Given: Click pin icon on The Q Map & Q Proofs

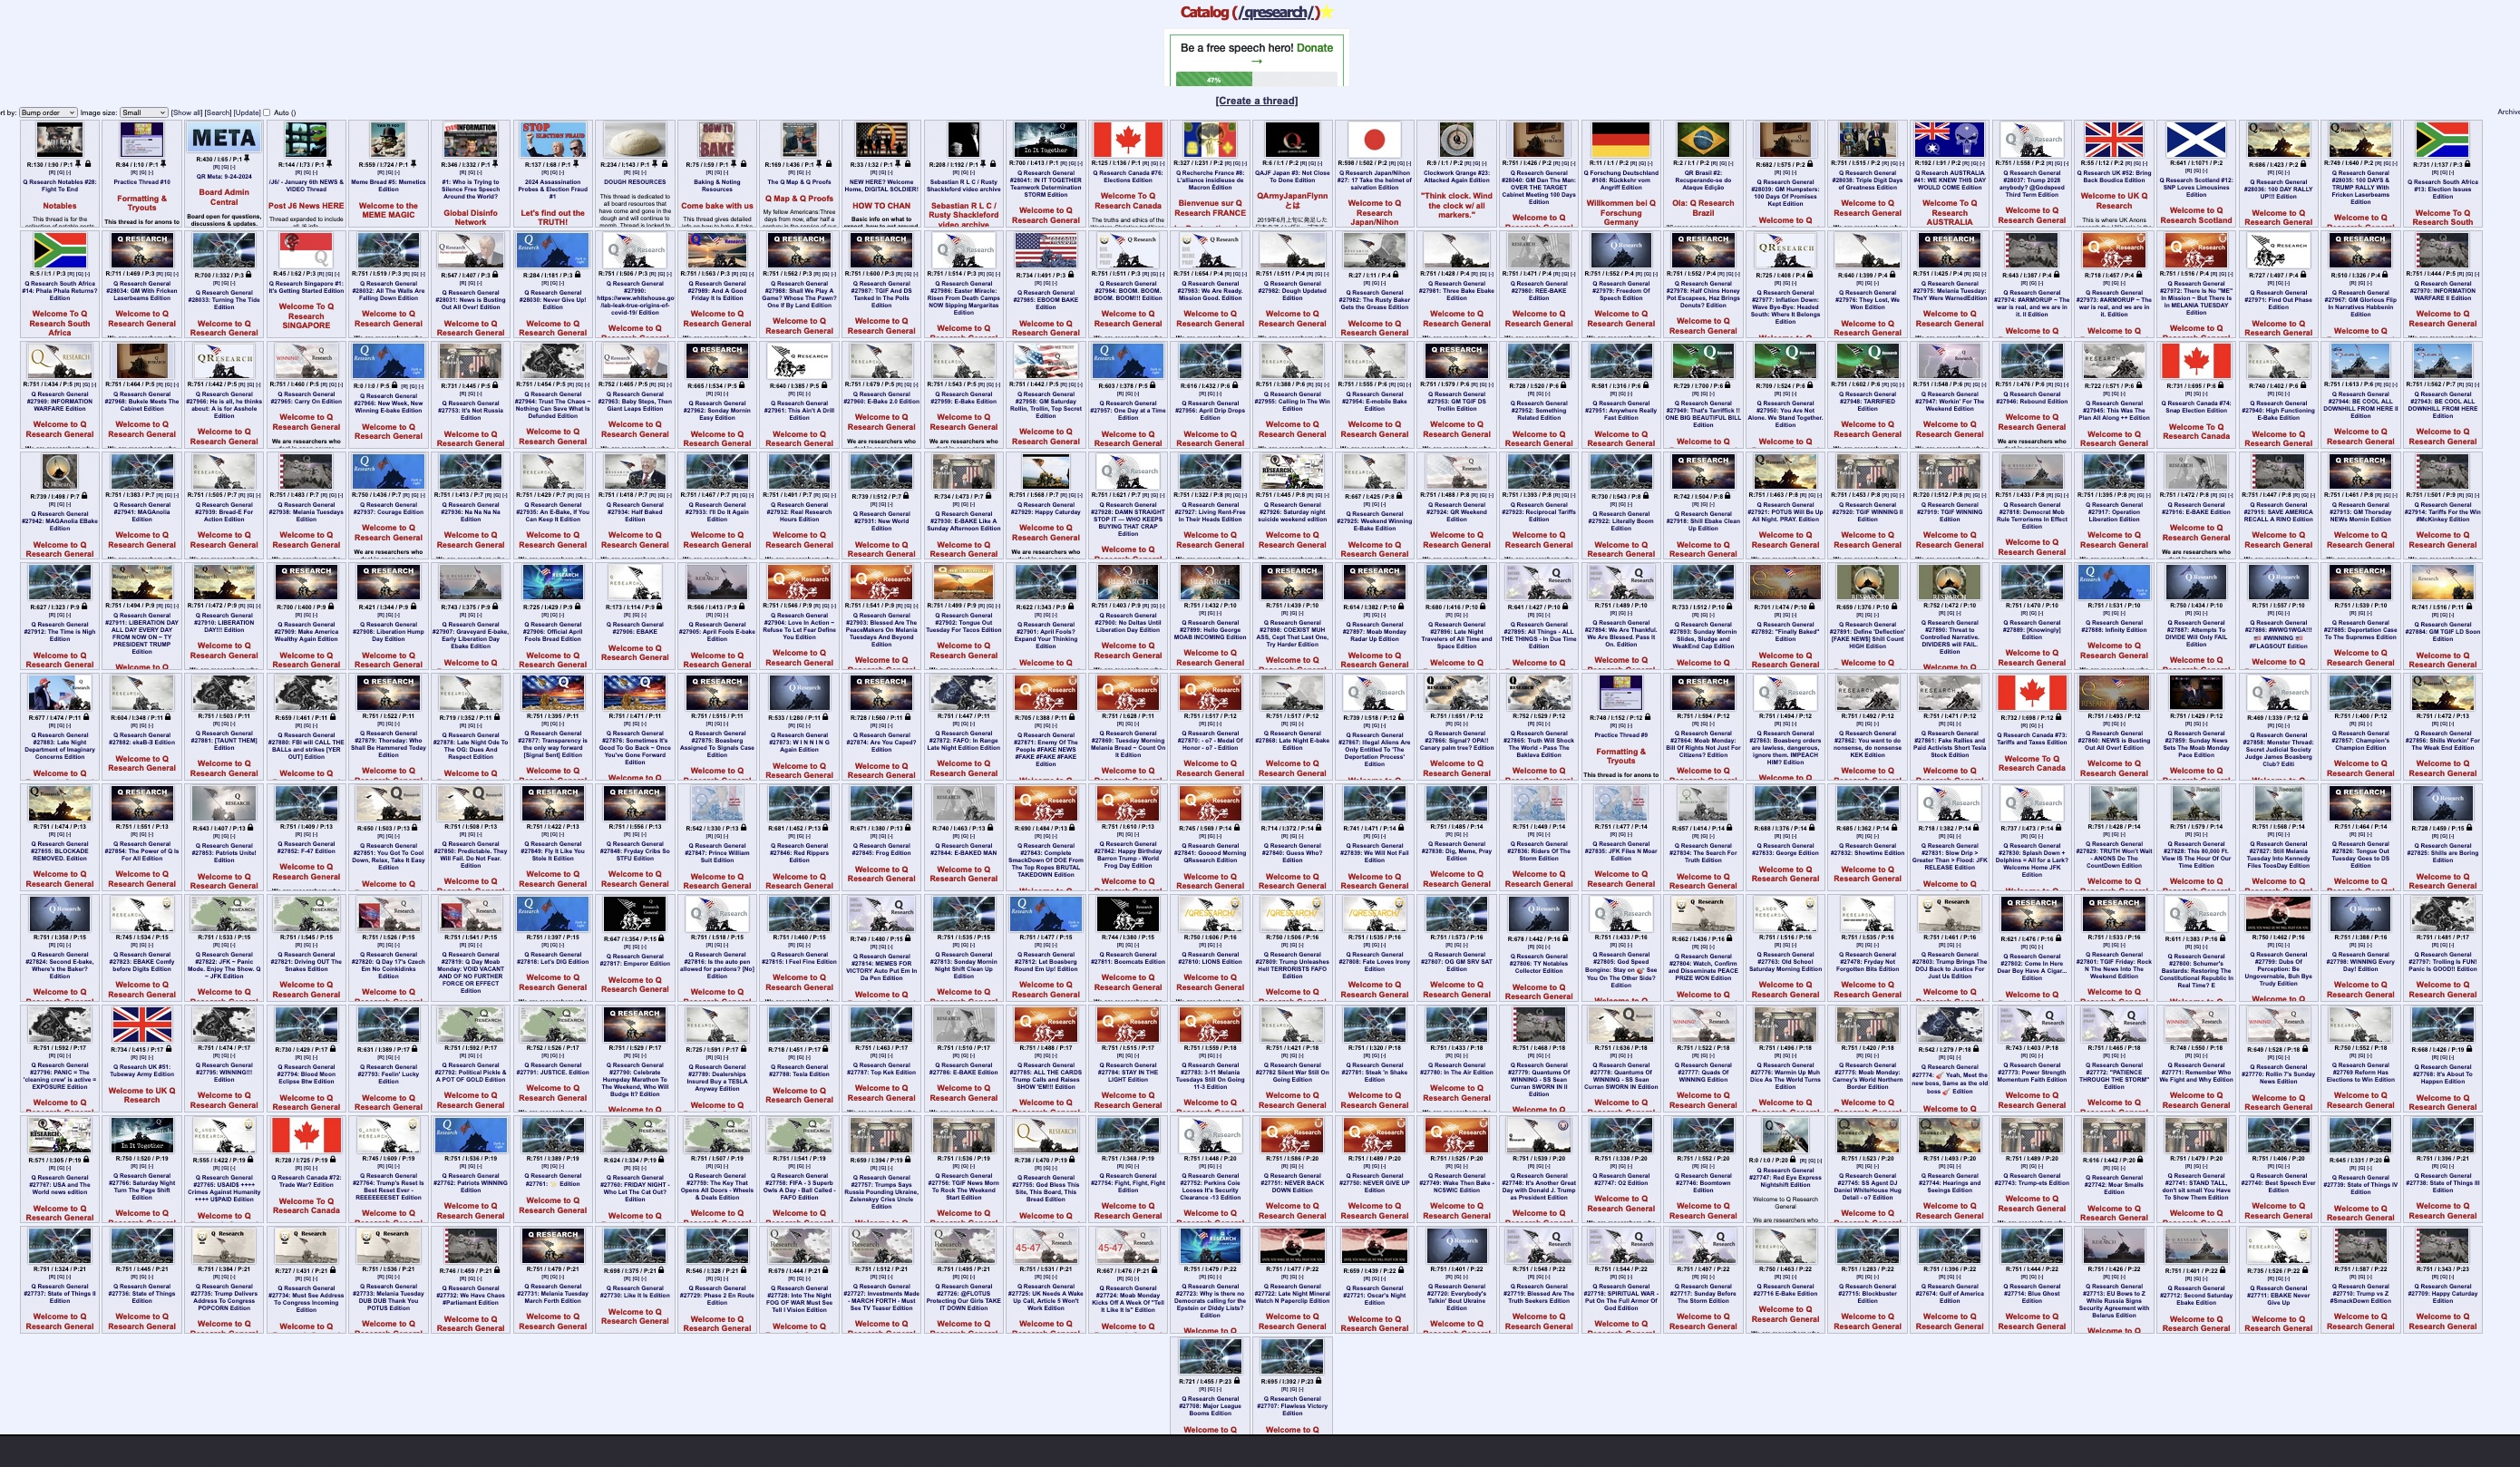Looking at the screenshot, I should [x=819, y=164].
